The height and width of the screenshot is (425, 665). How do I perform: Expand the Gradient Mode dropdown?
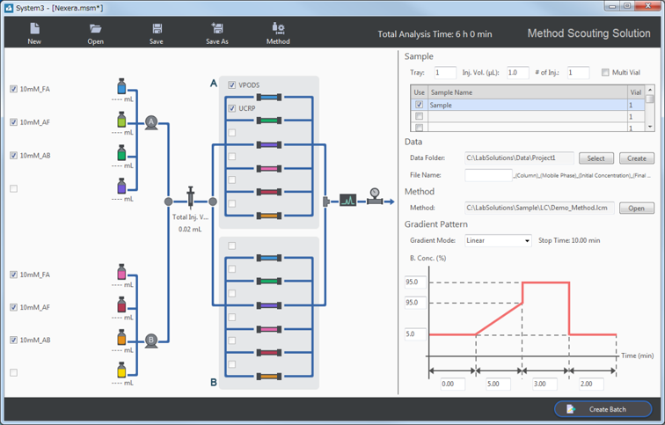(x=498, y=240)
